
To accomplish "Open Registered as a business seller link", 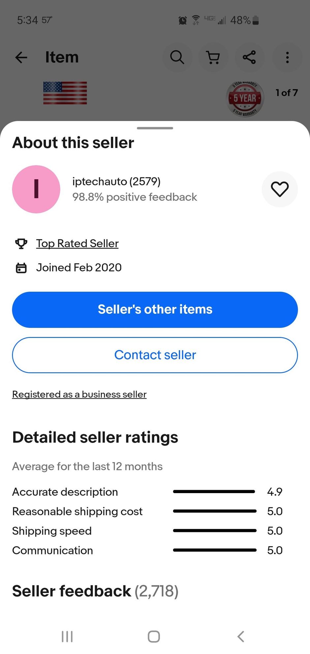I will (79, 394).
